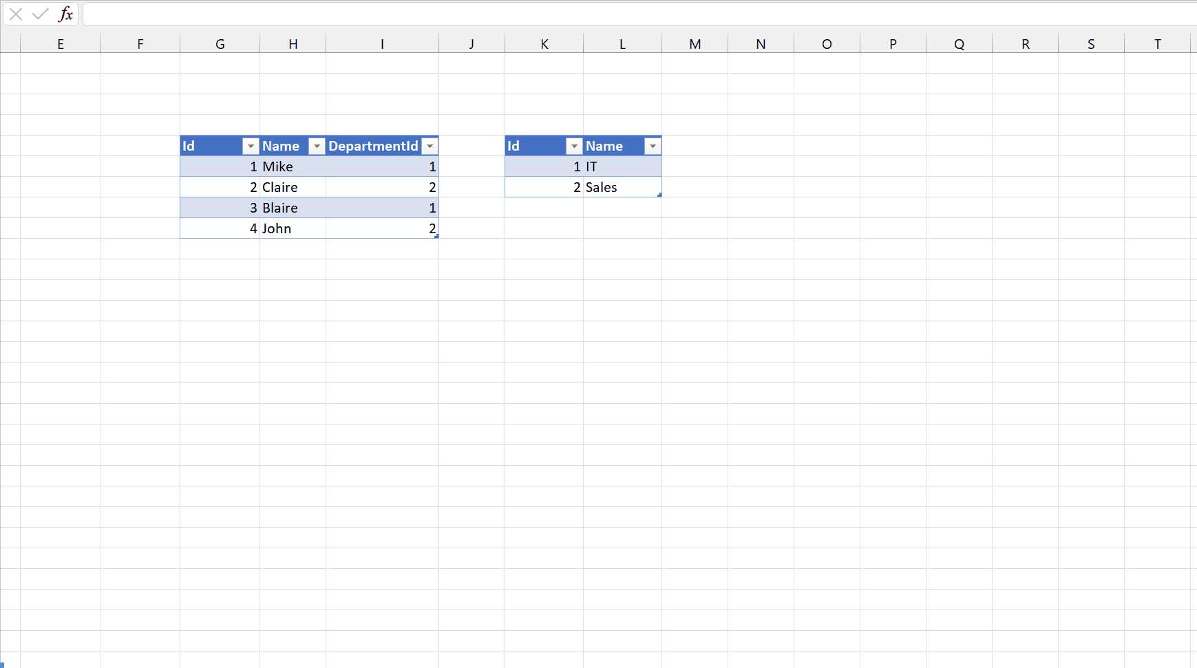Viewport: 1197px width, 668px height.
Task: Open the DepartmentId filter dropdown
Action: click(x=430, y=146)
